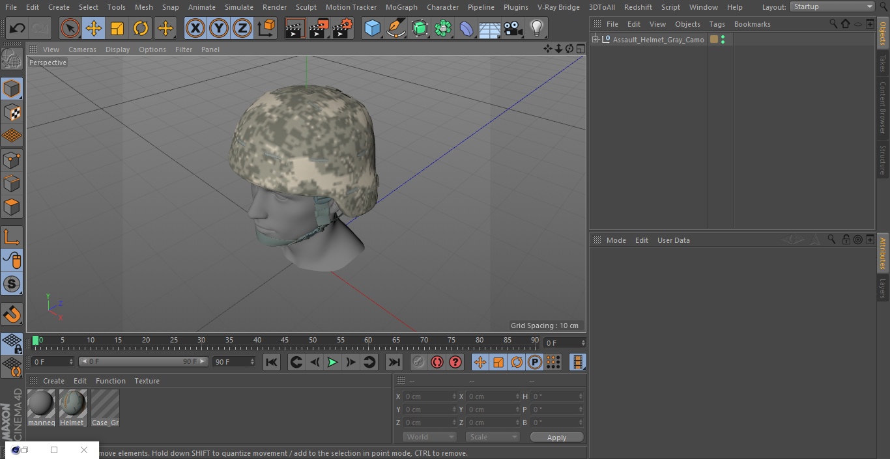890x459 pixels.
Task: Add a Camera object
Action: pos(513,29)
